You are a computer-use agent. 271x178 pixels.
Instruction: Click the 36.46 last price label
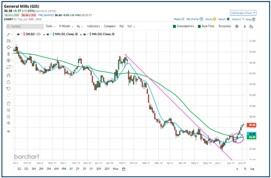pos(251,125)
